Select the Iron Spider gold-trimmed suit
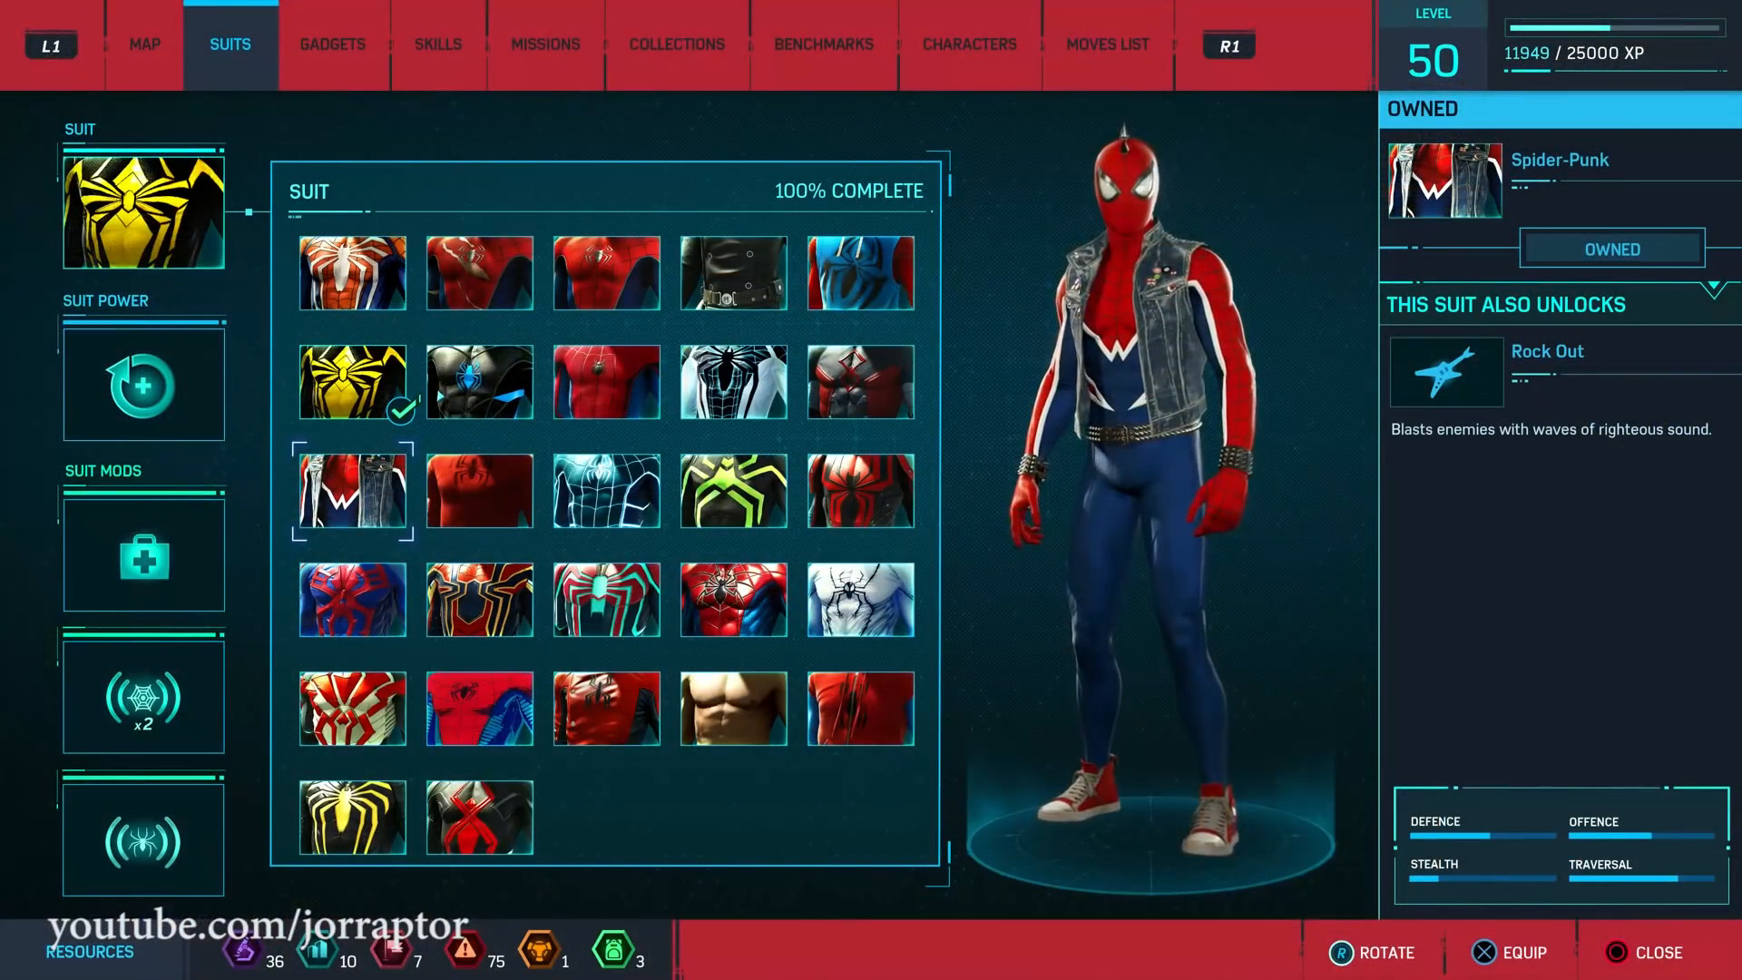 (480, 600)
